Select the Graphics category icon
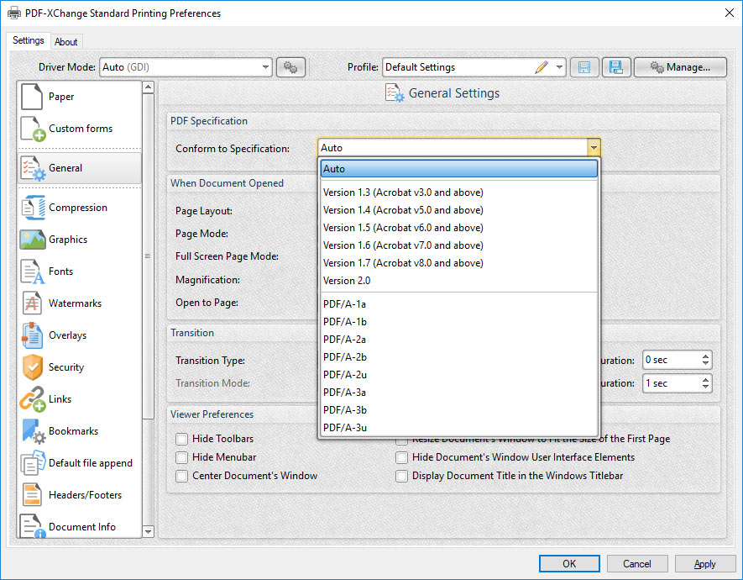743x580 pixels. pos(32,239)
